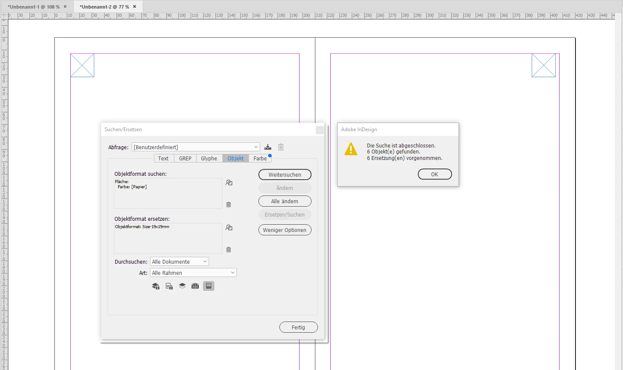Click the Weitersuchen button
Viewport: 623px width, 370px height.
click(x=285, y=174)
